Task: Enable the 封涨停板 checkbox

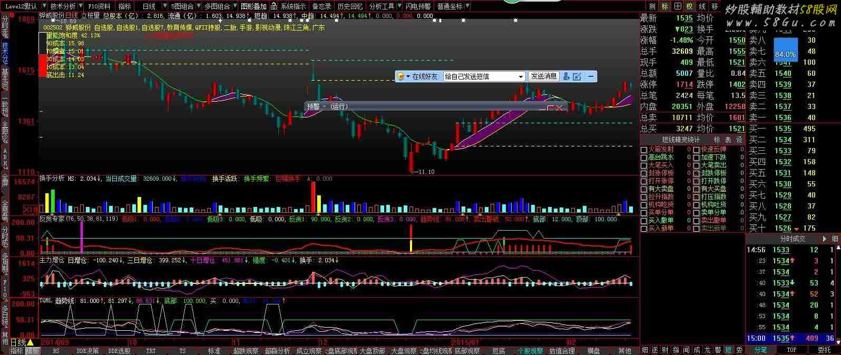Action: (x=643, y=173)
